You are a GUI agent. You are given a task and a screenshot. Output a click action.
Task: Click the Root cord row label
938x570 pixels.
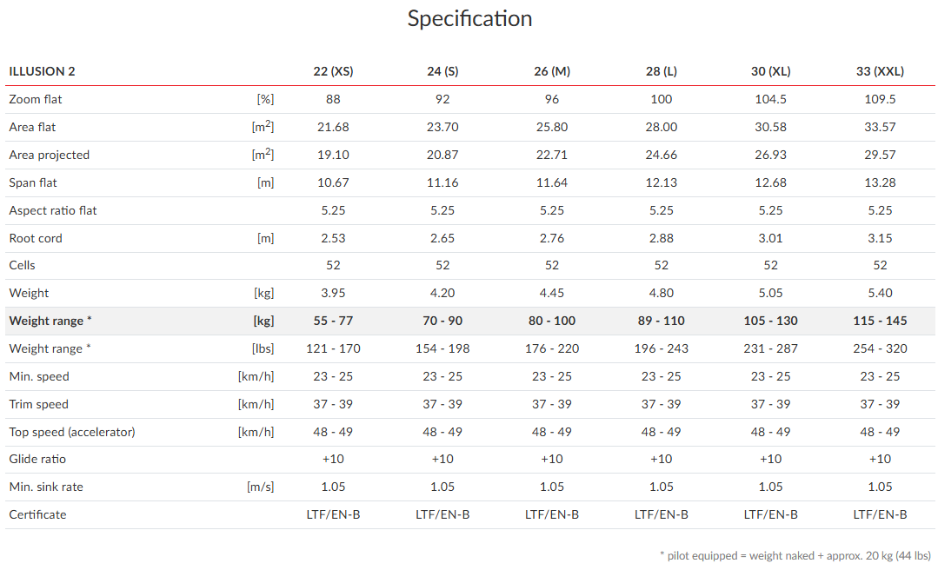(36, 238)
